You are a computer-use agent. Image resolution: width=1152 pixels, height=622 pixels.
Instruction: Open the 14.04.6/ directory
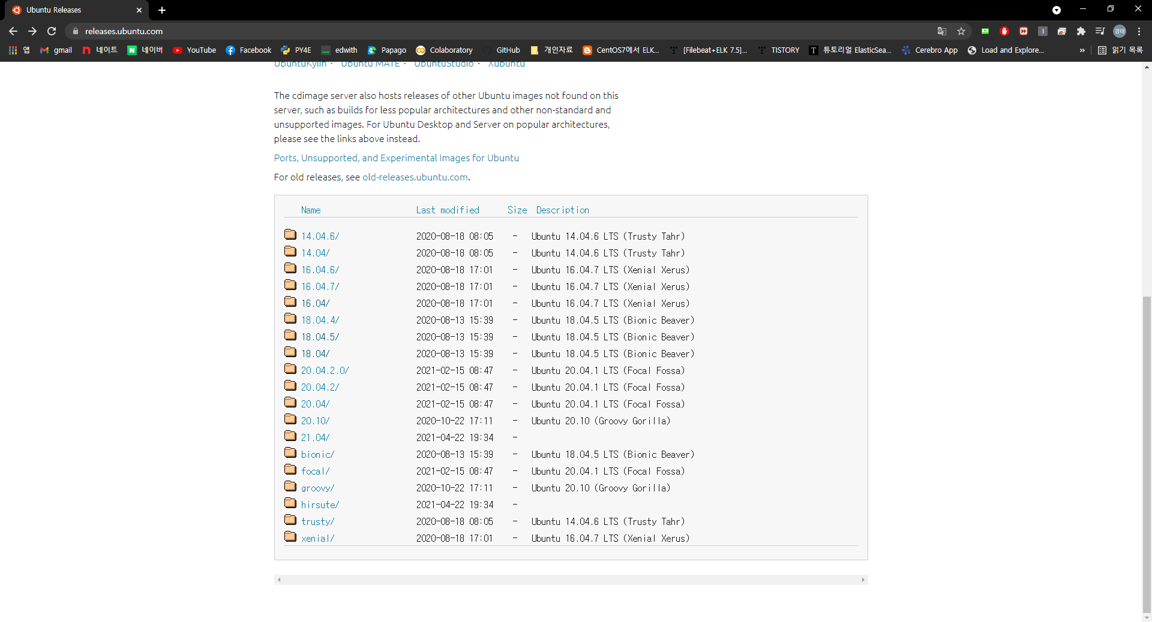(x=320, y=237)
